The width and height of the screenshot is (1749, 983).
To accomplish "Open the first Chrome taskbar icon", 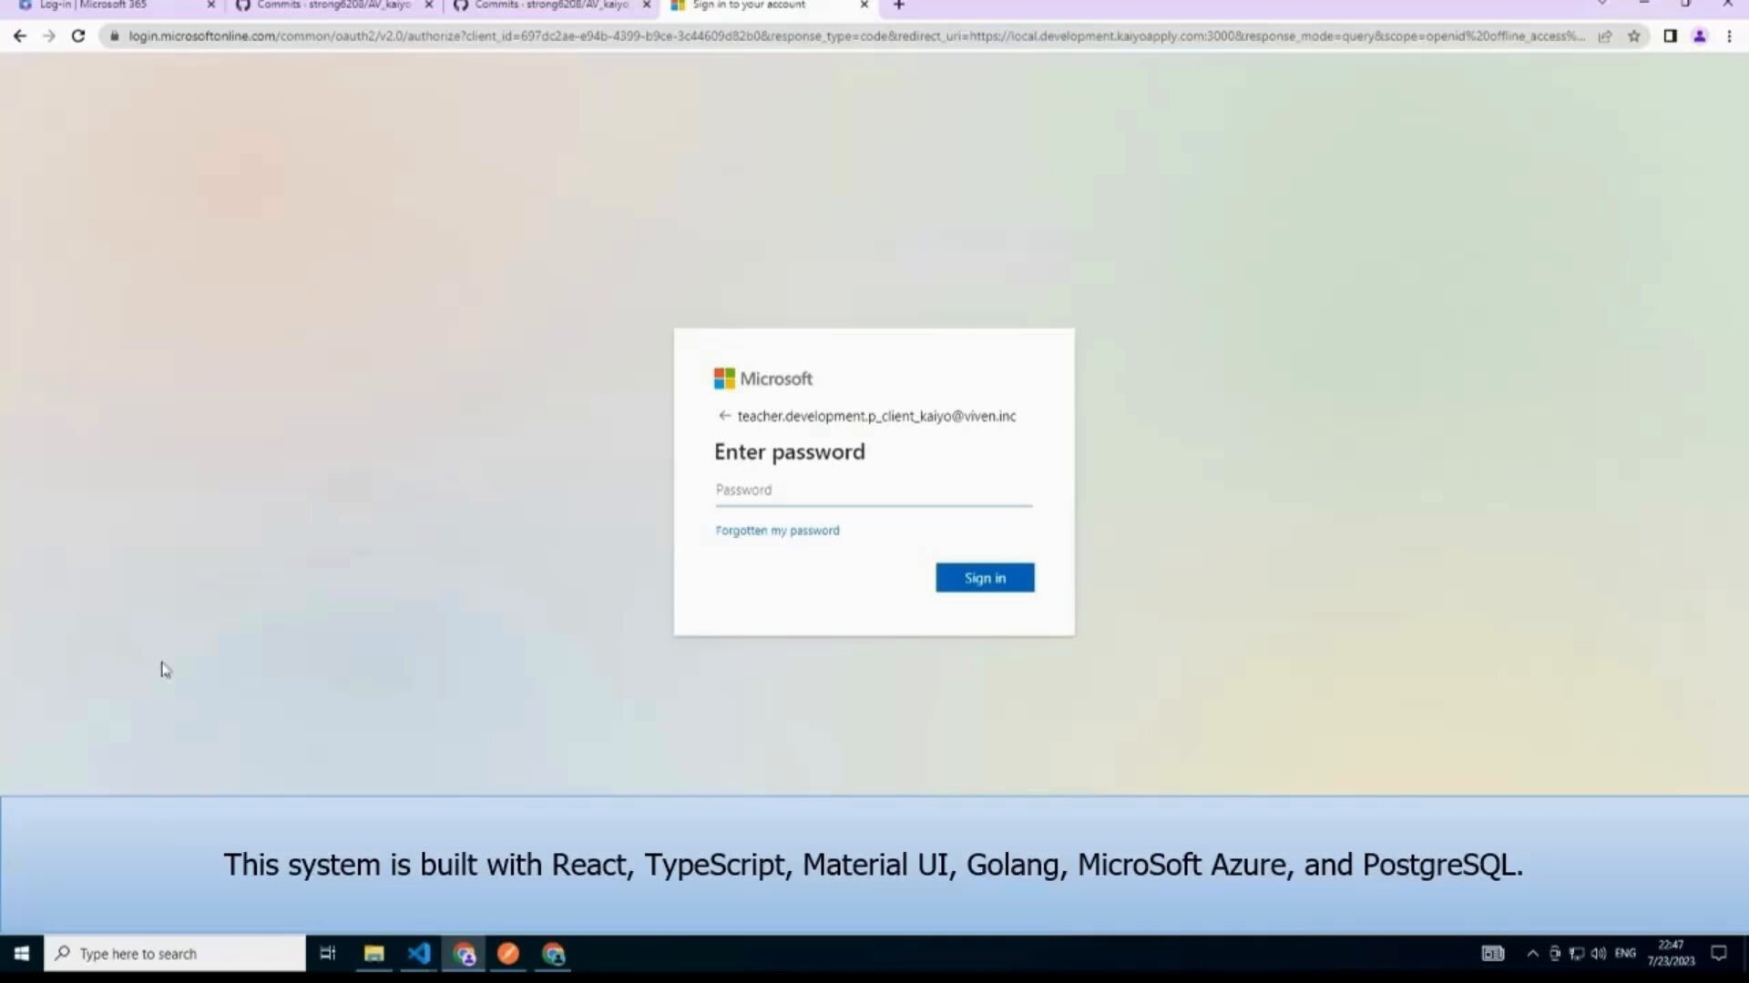I will 465,954.
